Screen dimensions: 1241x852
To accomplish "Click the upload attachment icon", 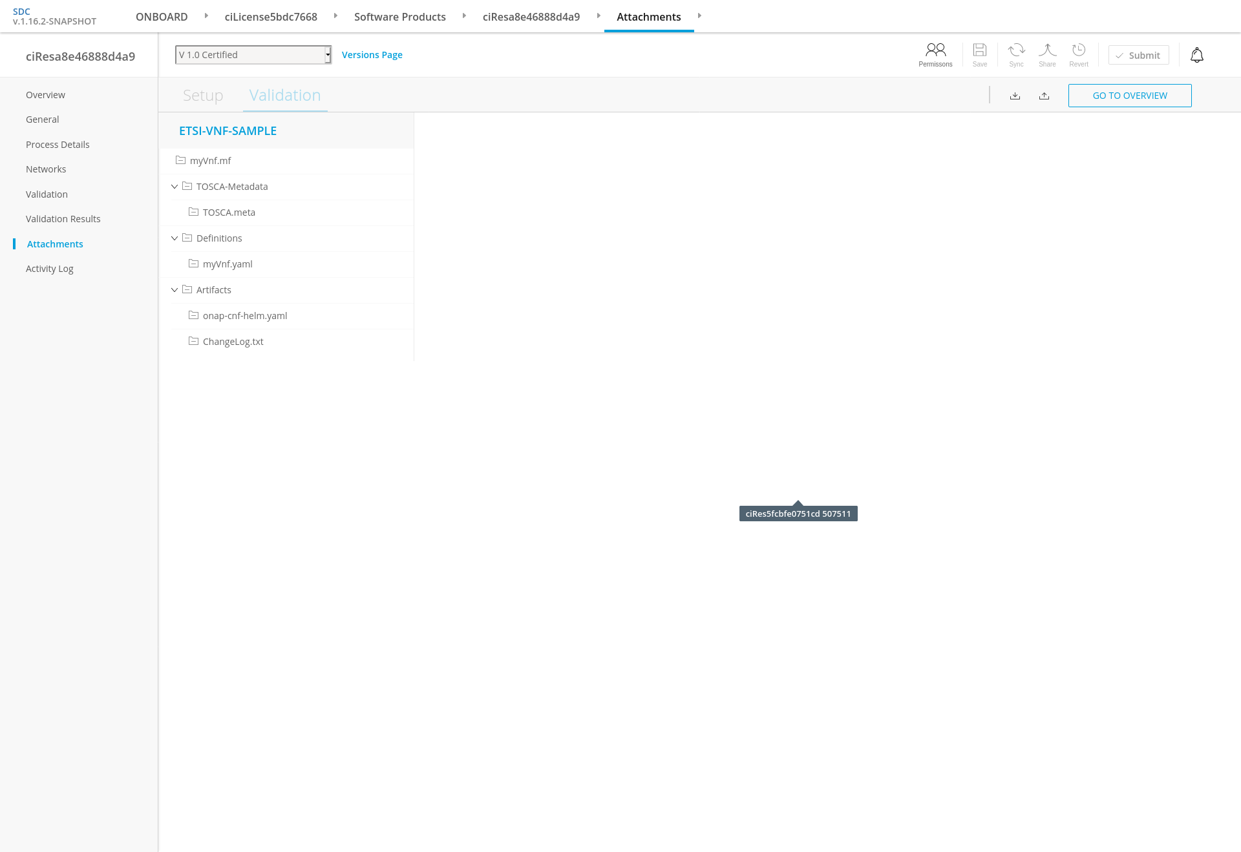I will tap(1044, 96).
